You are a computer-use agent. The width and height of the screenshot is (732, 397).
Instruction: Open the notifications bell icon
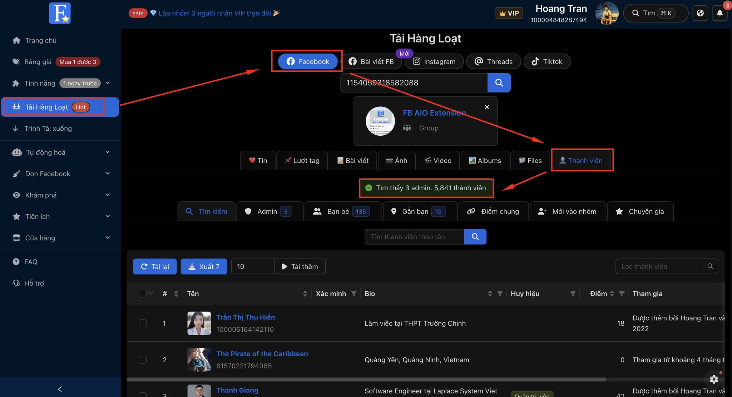pos(719,13)
